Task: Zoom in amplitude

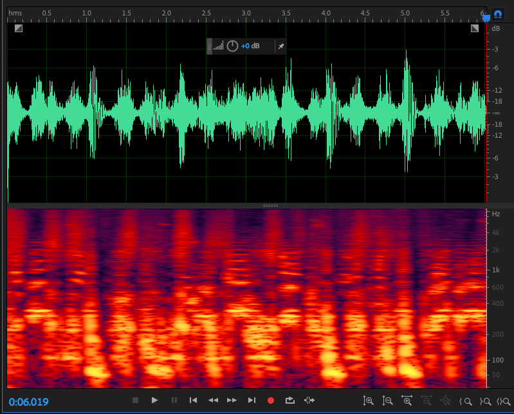Action: (x=368, y=400)
